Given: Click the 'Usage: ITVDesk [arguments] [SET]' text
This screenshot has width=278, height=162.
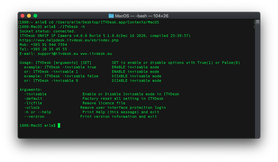Looking at the screenshot, I should pos(55,63).
